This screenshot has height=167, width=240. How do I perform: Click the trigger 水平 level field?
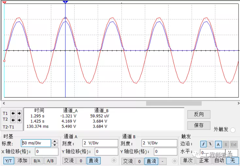[212, 153]
